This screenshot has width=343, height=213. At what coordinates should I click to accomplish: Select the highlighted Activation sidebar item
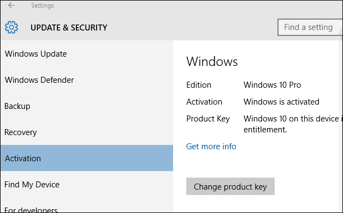pos(87,158)
